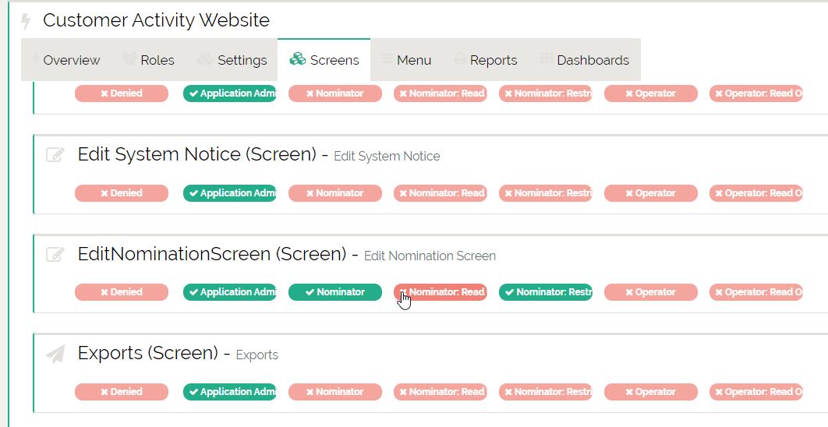This screenshot has height=427, width=828.
Task: Open the Exports (Screen) heading
Action: [147, 353]
